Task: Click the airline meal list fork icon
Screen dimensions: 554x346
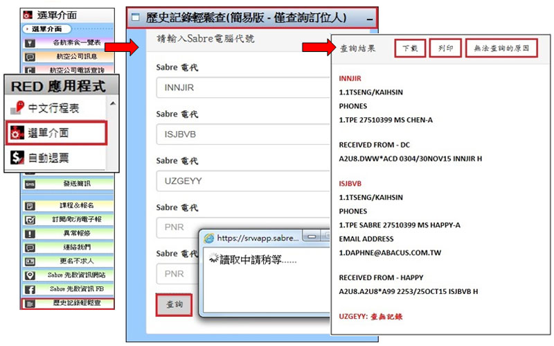Action: click(30, 44)
